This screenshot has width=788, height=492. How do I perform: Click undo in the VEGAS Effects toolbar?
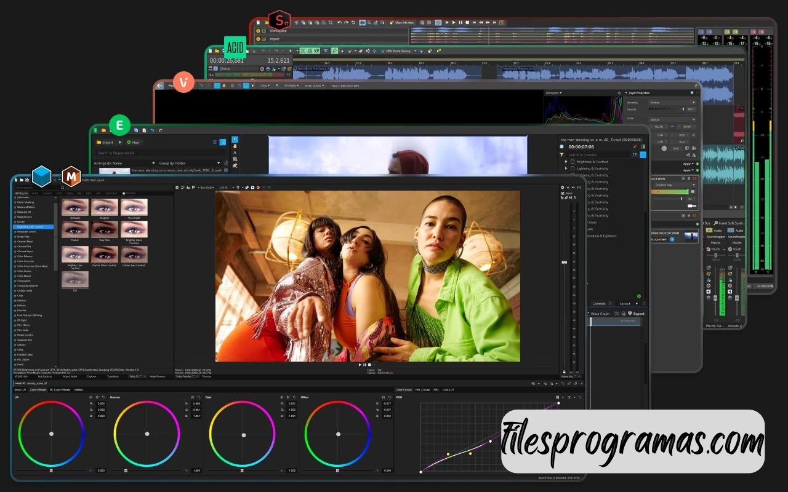pyautogui.click(x=153, y=130)
